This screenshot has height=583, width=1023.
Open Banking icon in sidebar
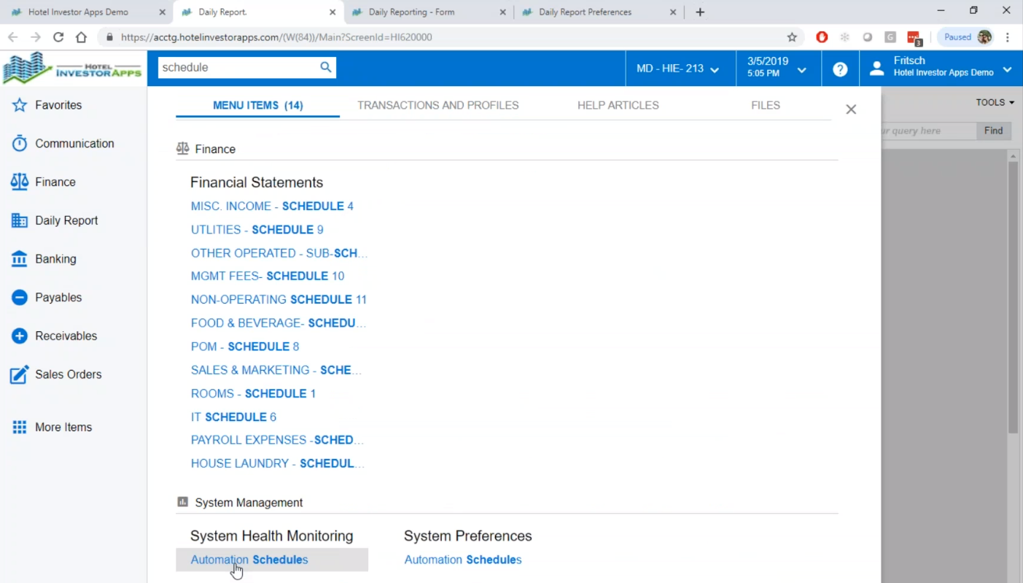[20, 259]
